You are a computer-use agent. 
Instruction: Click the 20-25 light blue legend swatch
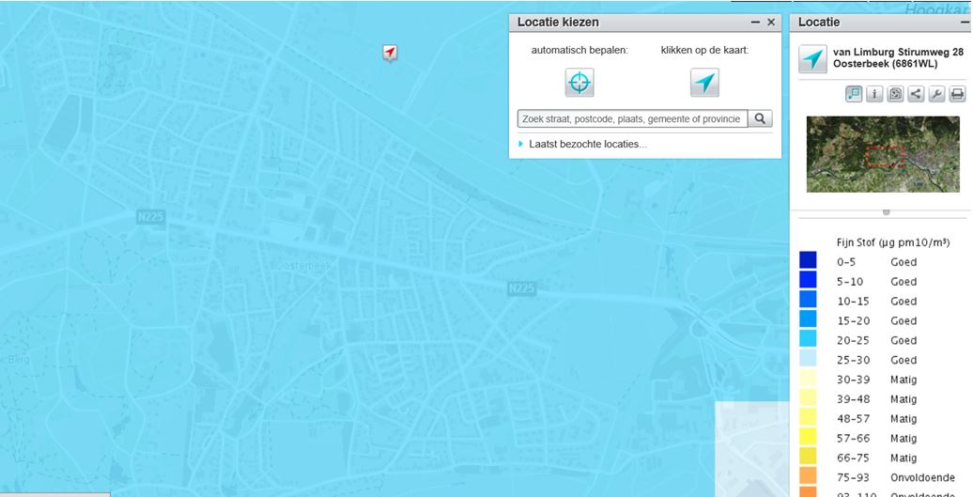(x=808, y=339)
